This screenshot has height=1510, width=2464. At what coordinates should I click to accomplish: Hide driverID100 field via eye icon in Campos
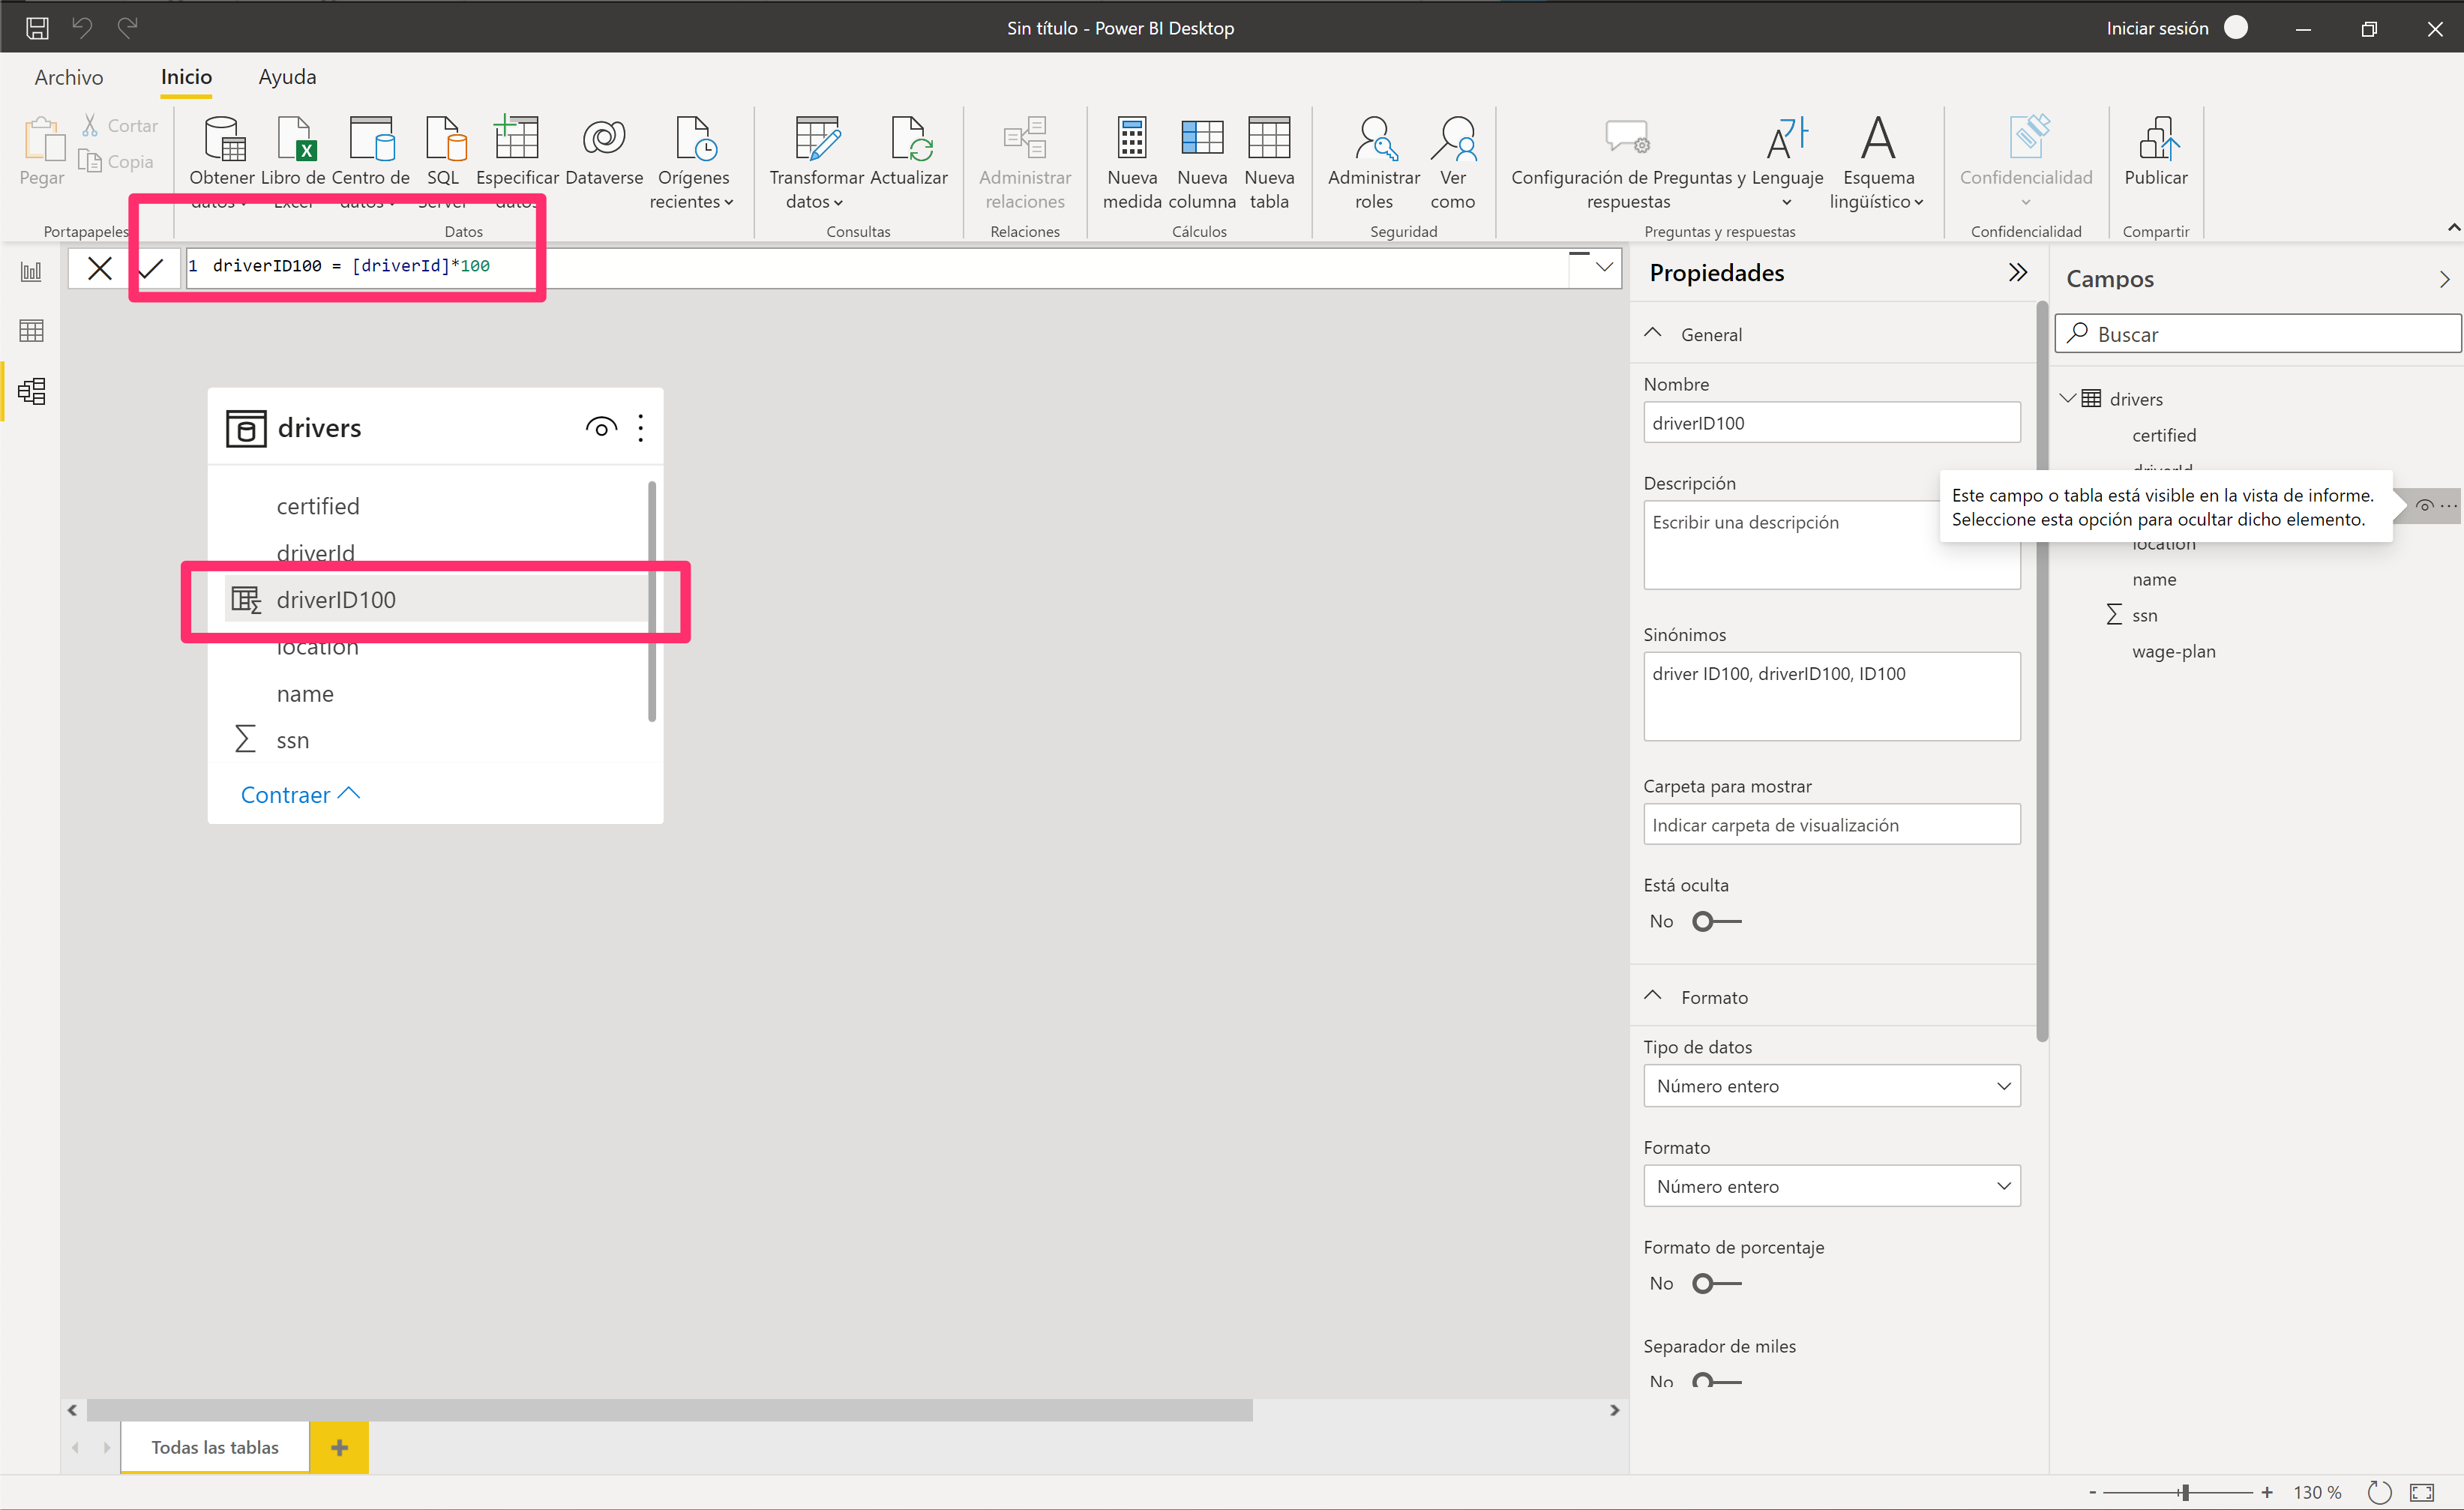pyautogui.click(x=2424, y=506)
